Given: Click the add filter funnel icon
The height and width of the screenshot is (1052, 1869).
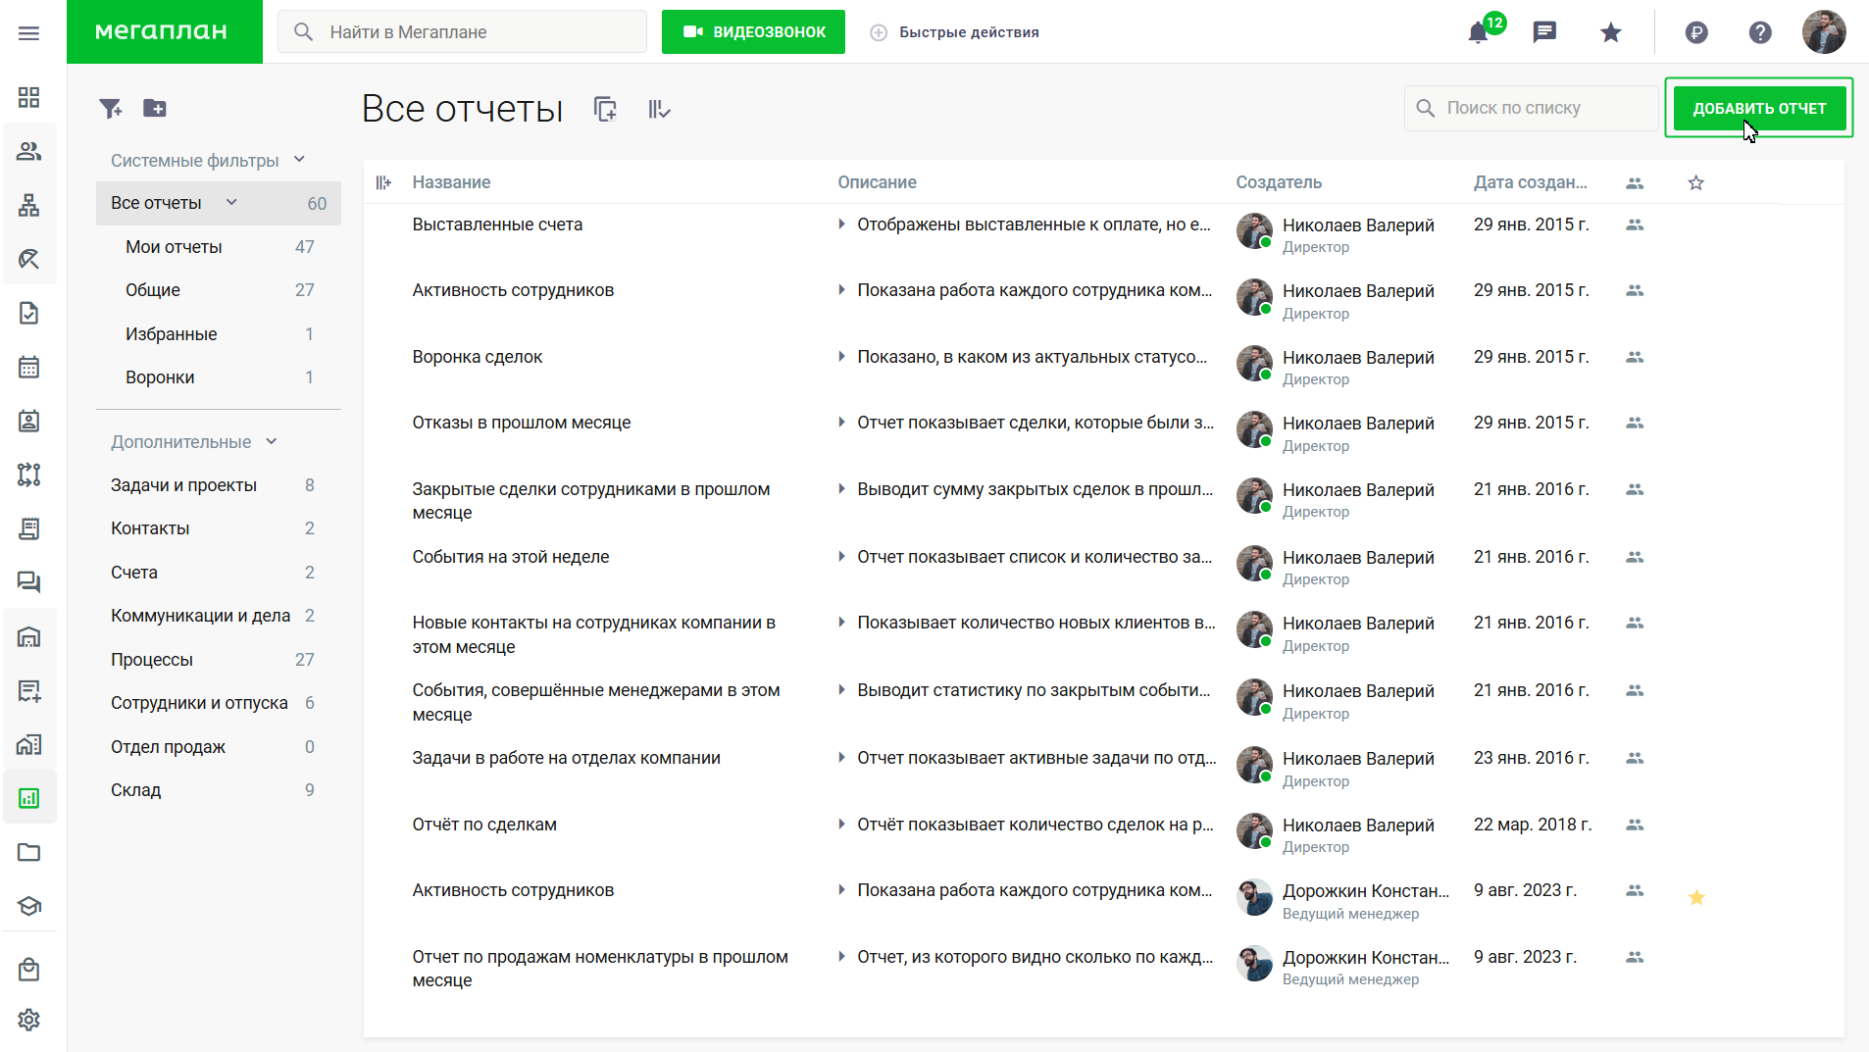Looking at the screenshot, I should click(x=111, y=108).
